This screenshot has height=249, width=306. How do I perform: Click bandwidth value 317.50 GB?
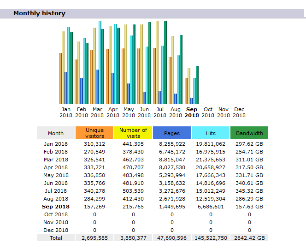point(249,167)
